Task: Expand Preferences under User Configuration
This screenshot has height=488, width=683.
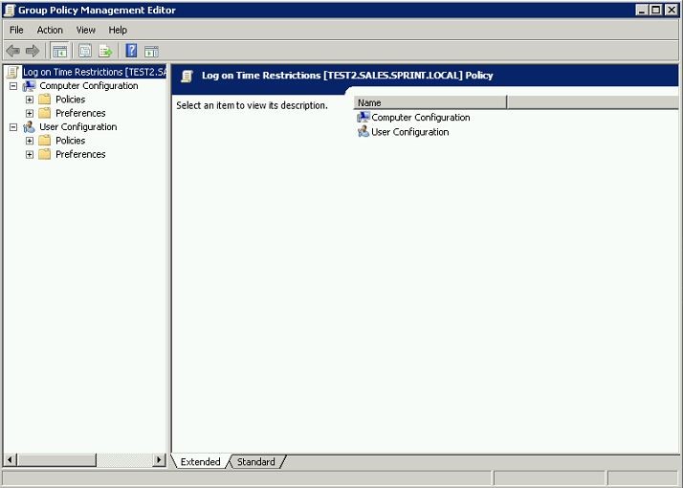Action: point(30,155)
